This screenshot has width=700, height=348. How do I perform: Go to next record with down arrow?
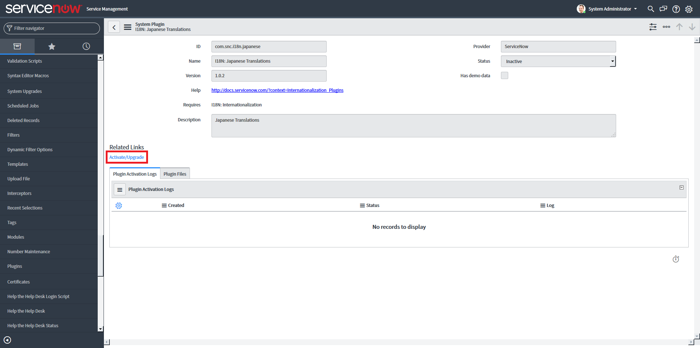coord(692,27)
